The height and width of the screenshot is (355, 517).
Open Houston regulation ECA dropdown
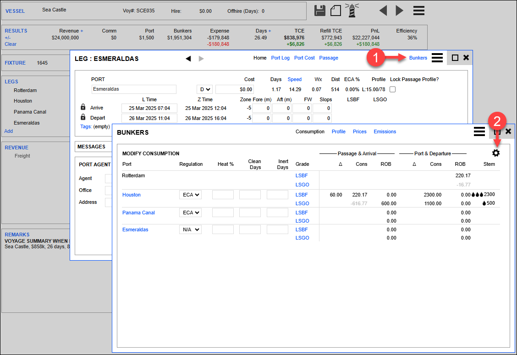(x=190, y=195)
